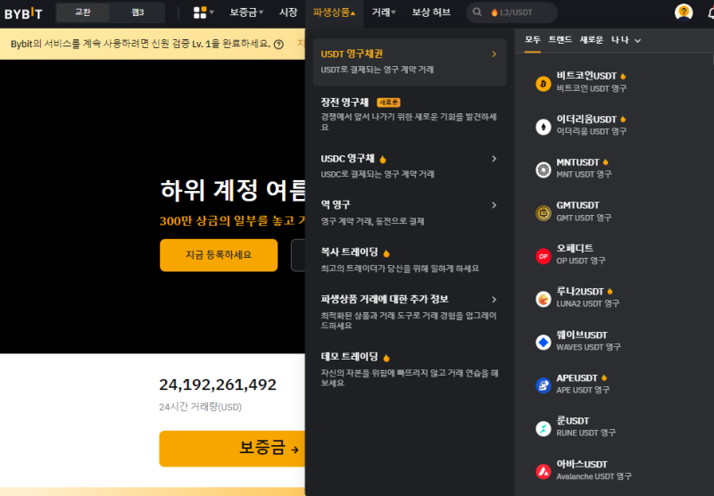Open the apps grid icon menu
The image size is (714, 496).
(x=199, y=12)
